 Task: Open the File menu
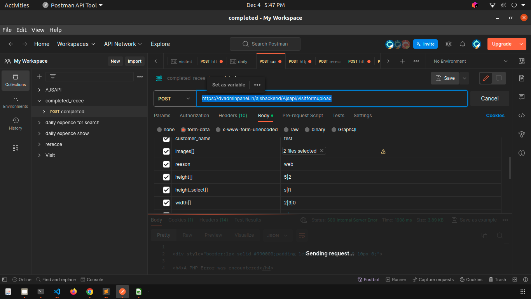[7, 30]
